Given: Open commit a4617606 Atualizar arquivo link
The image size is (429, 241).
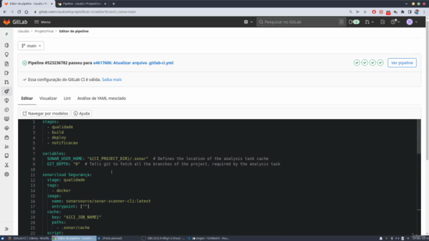Looking at the screenshot, I should [133, 63].
